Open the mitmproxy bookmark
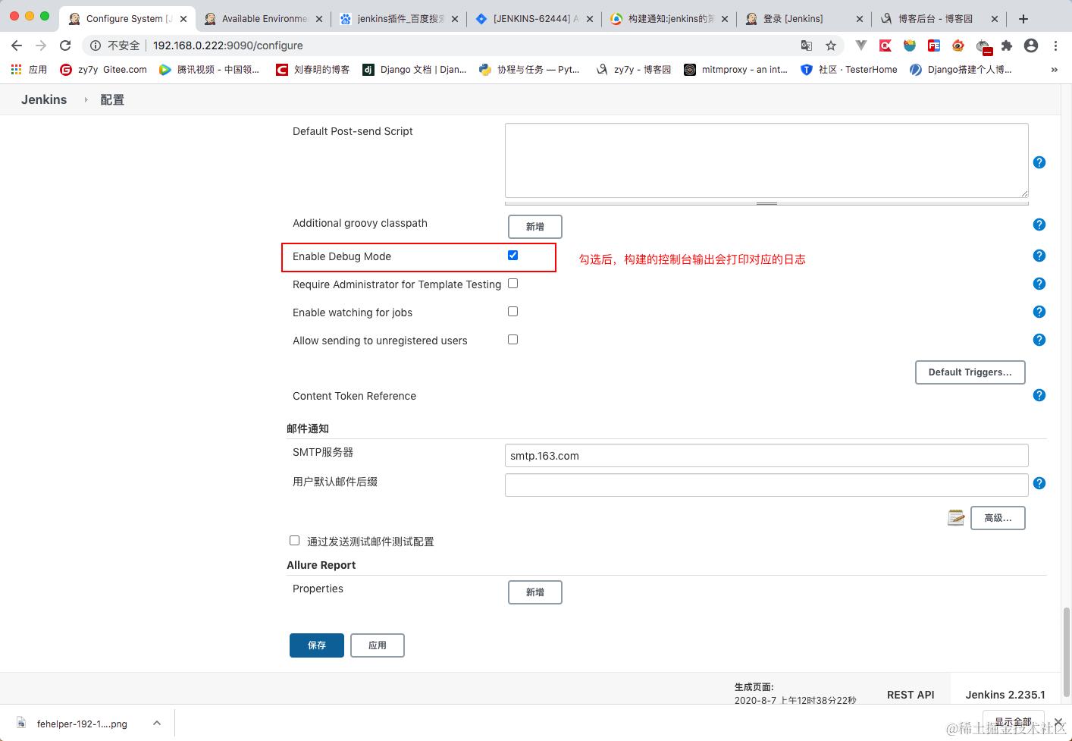 735,69
